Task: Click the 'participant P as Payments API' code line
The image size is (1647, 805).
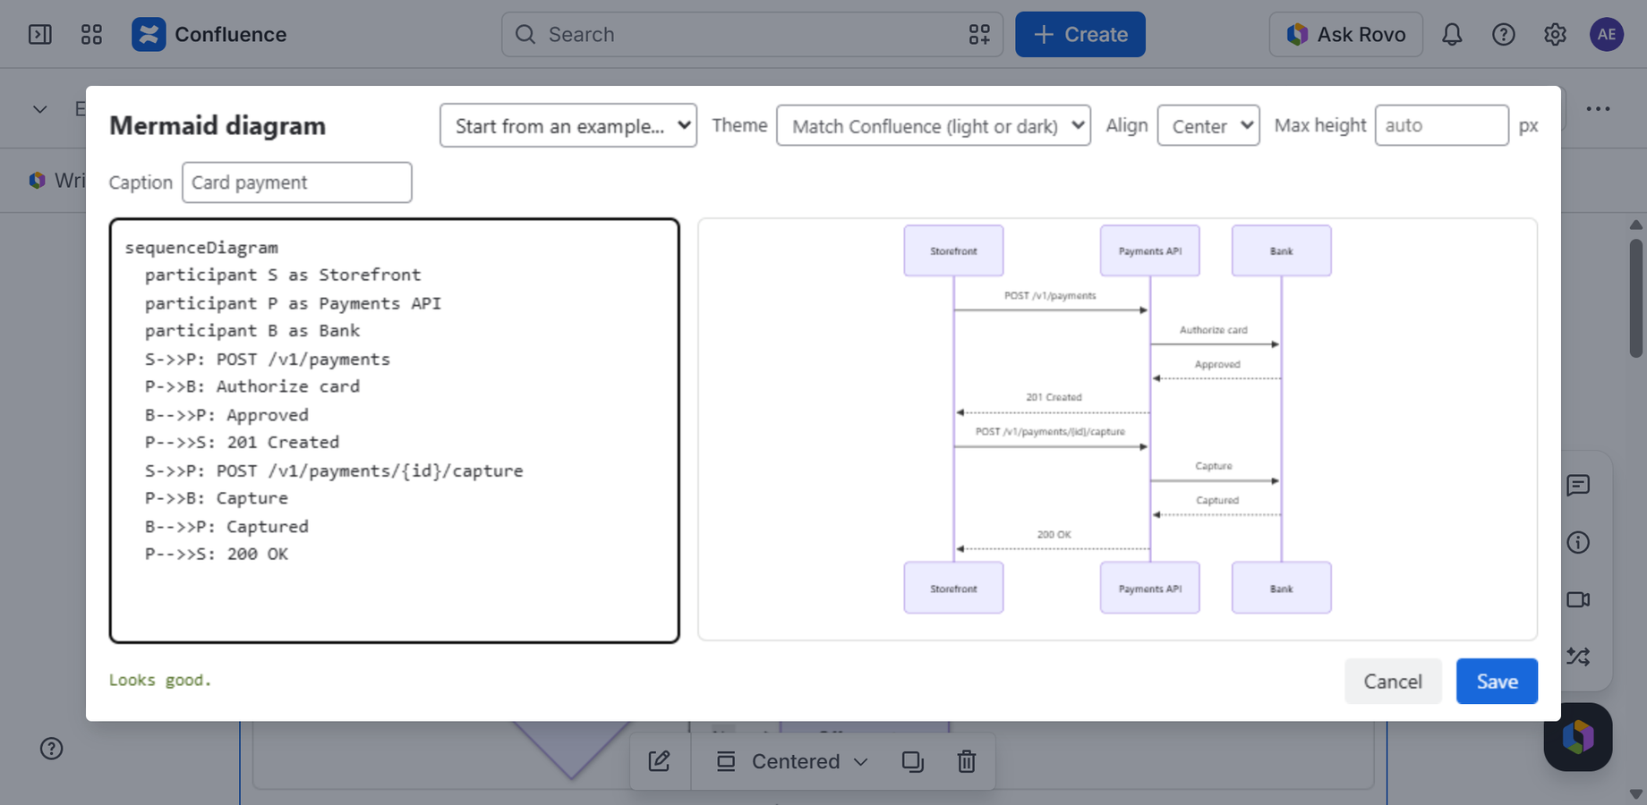Action: click(x=293, y=303)
